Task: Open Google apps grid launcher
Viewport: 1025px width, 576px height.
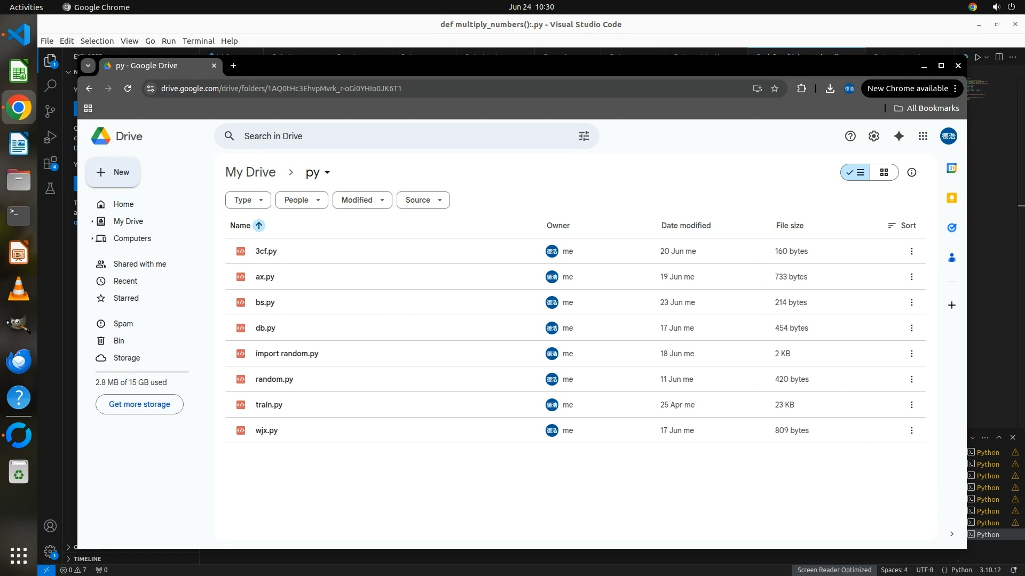Action: click(x=923, y=136)
